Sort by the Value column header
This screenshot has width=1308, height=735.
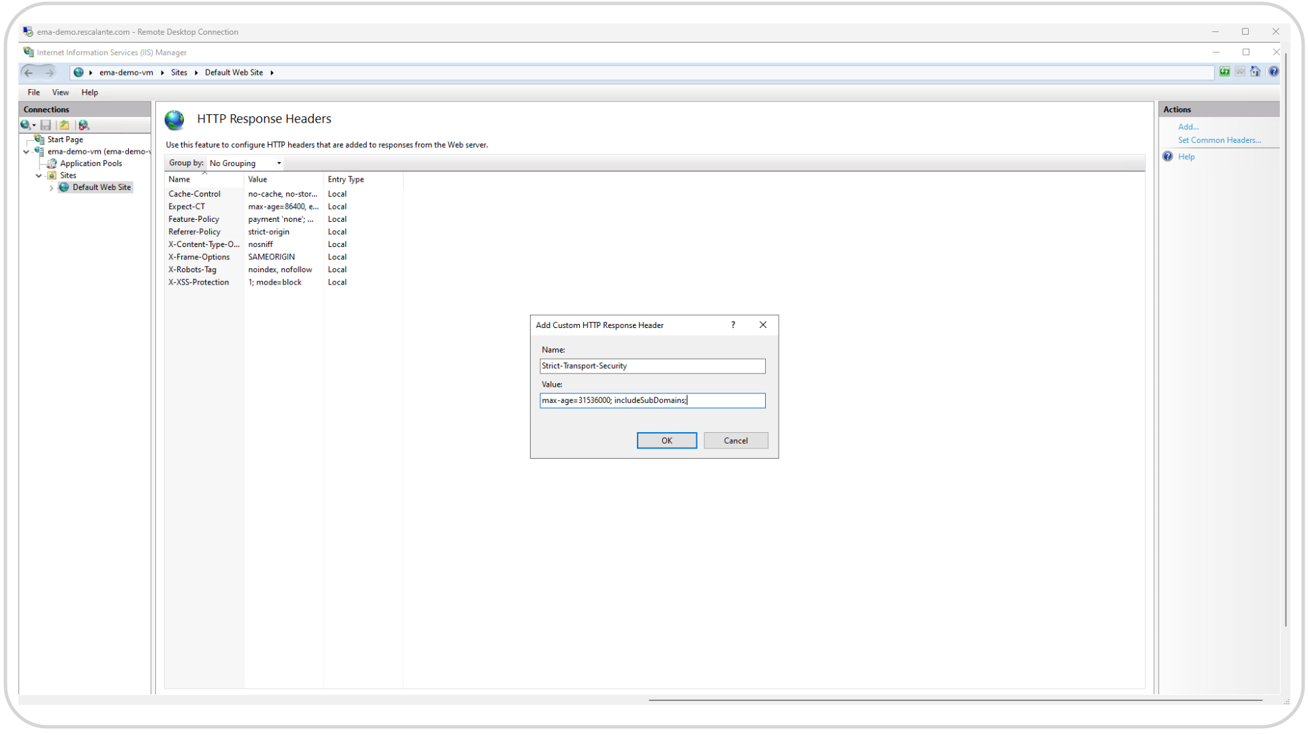click(x=283, y=180)
